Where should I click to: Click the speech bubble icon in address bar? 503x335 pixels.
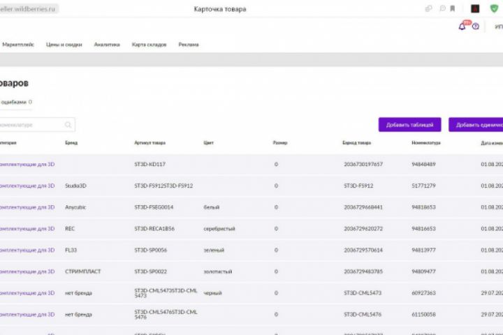click(x=442, y=9)
